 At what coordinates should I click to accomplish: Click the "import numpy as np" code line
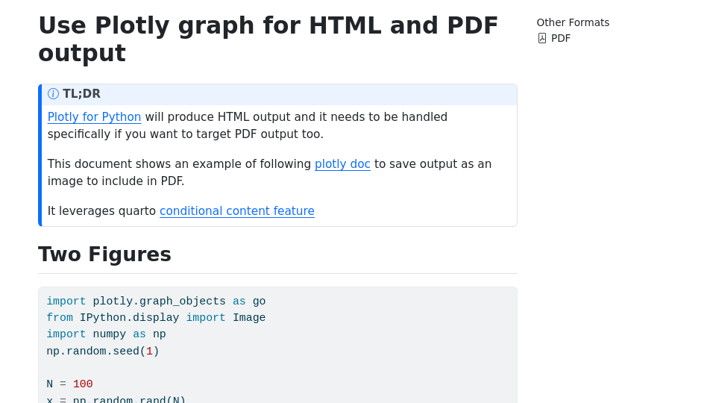(x=106, y=334)
